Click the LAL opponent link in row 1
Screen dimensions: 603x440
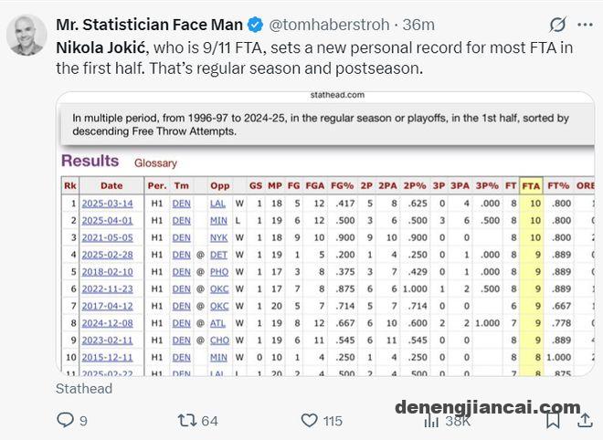[217, 204]
